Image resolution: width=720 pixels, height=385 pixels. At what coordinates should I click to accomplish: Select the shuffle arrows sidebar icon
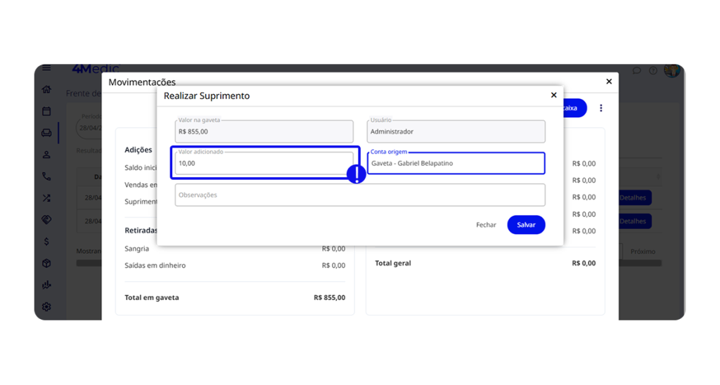pos(46,198)
